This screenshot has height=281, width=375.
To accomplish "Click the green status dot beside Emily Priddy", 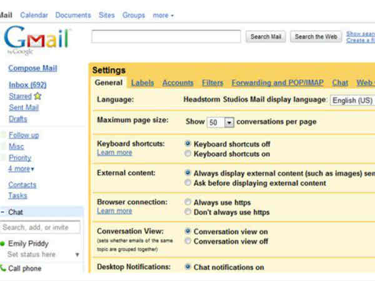I will [2, 244].
